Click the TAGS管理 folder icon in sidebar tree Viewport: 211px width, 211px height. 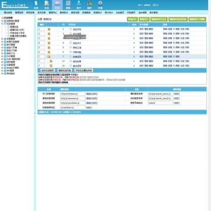[x=5, y=56]
